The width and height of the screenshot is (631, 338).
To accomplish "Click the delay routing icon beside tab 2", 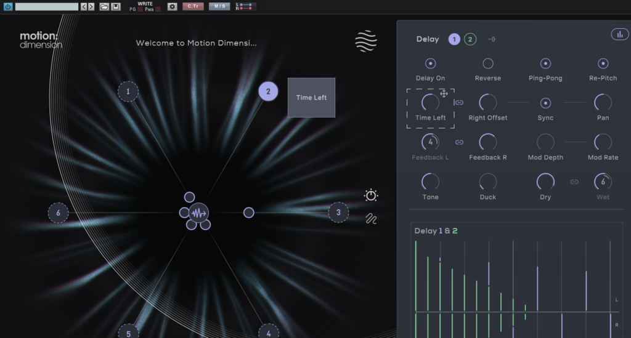I will tap(492, 39).
